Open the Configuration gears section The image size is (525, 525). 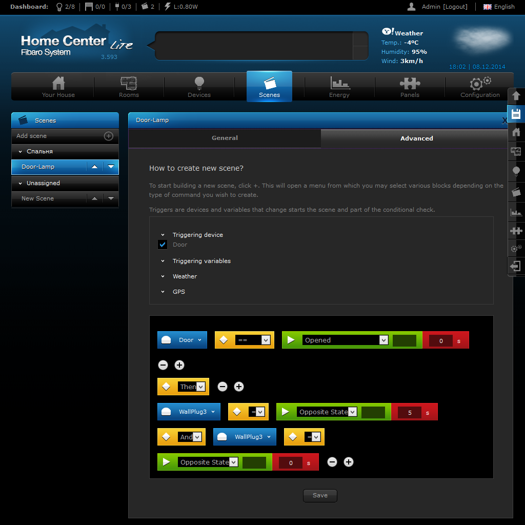click(x=480, y=87)
